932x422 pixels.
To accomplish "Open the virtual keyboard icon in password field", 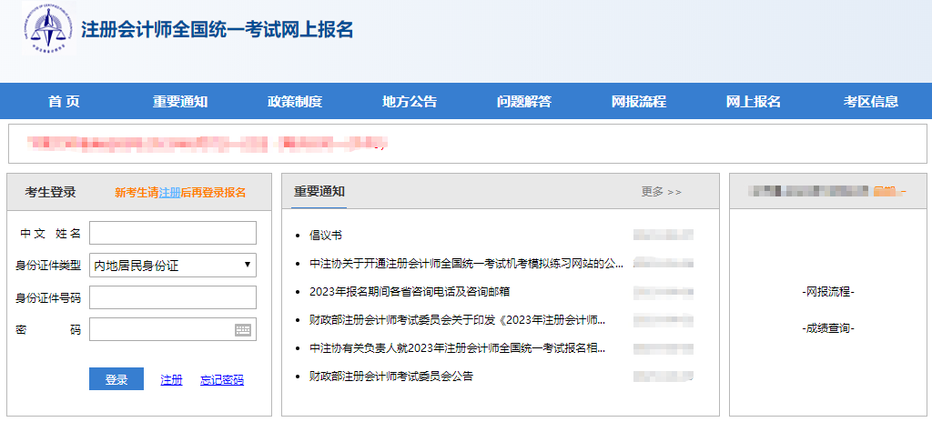I will [x=242, y=330].
